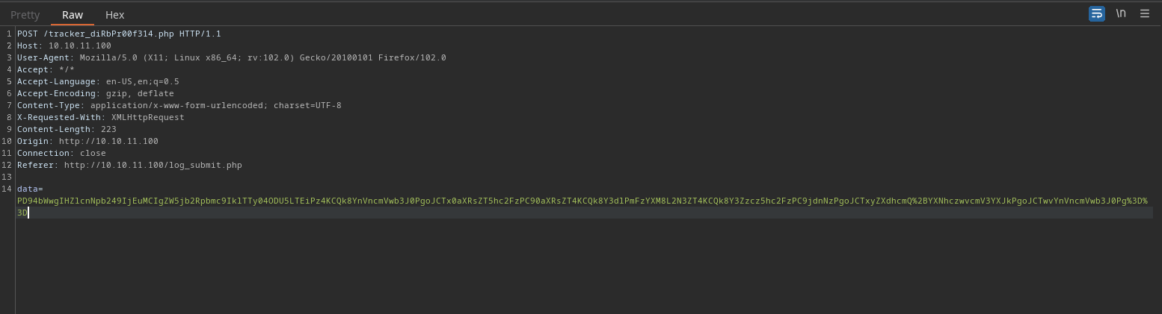Click the Content-Length value 223
This screenshot has width=1162, height=314.
coord(108,129)
